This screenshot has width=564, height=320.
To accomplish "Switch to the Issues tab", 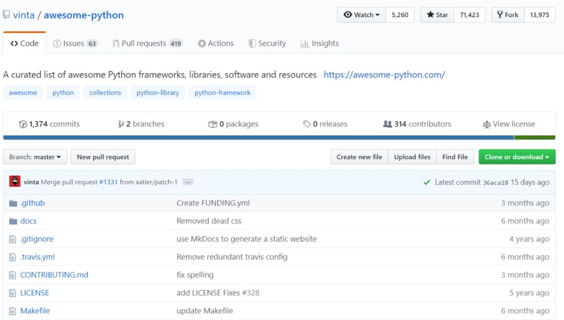I will pos(75,43).
